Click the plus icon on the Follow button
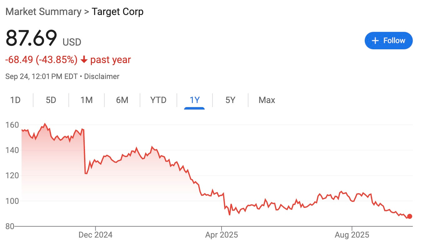 pyautogui.click(x=375, y=41)
